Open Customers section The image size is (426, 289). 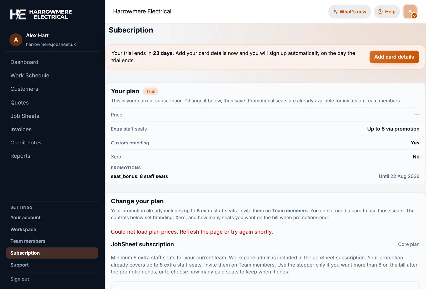click(24, 89)
